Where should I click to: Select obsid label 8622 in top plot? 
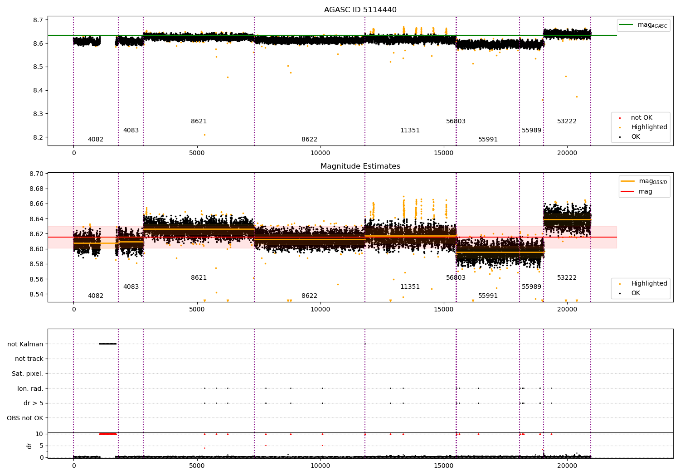click(x=310, y=140)
